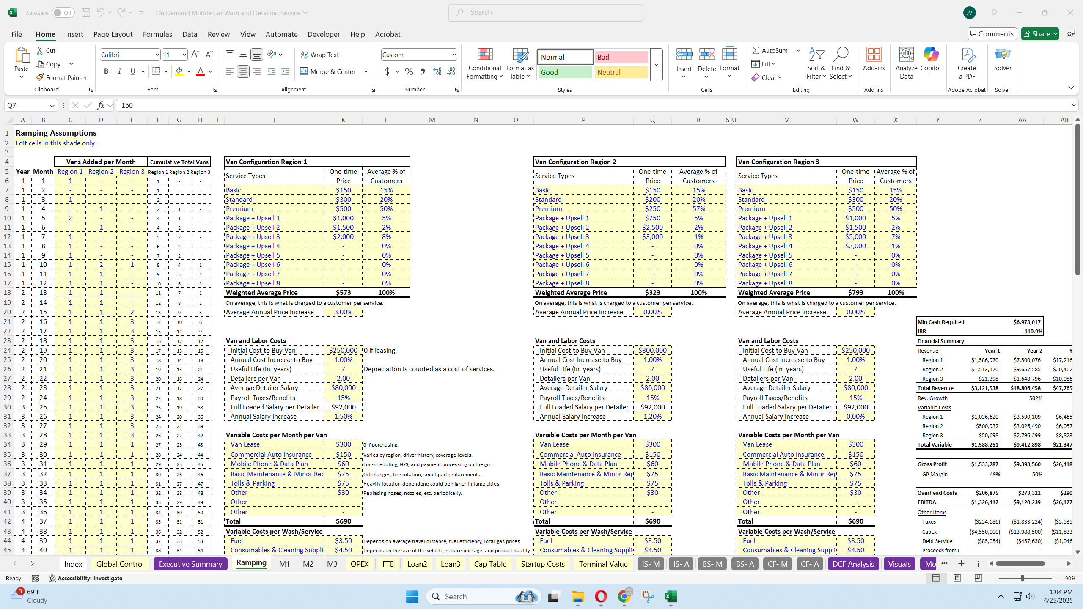The image size is (1083, 609).
Task: Apply Percent Style to selection
Action: click(x=409, y=72)
